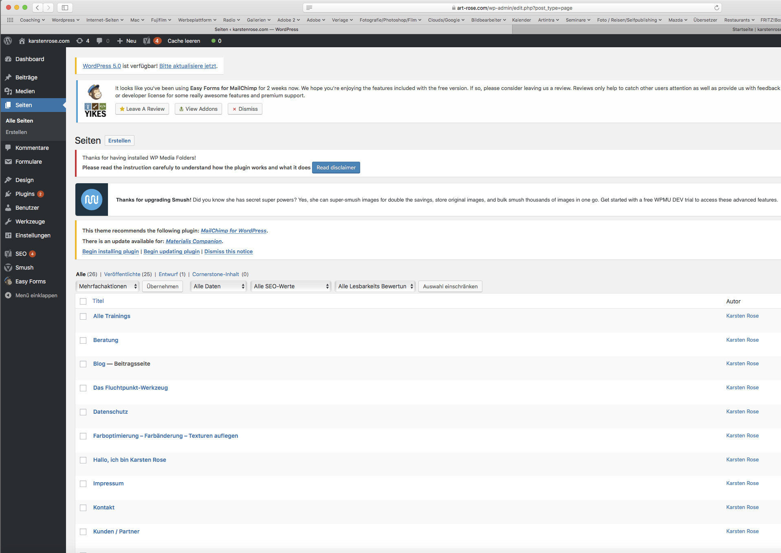Click the Bitte aktualisiere jetzt link
The image size is (781, 553).
[187, 66]
